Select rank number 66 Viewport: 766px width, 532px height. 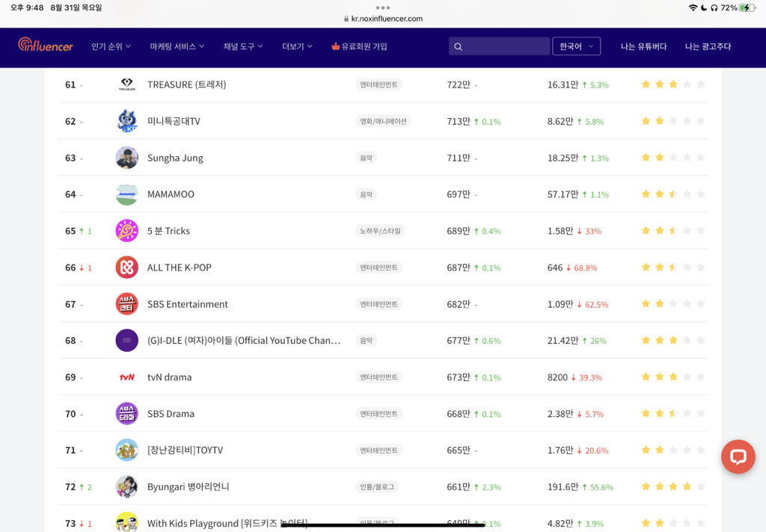70,267
